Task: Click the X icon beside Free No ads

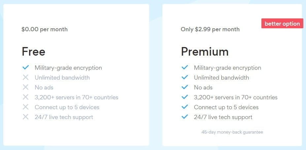Action: pyautogui.click(x=26, y=87)
